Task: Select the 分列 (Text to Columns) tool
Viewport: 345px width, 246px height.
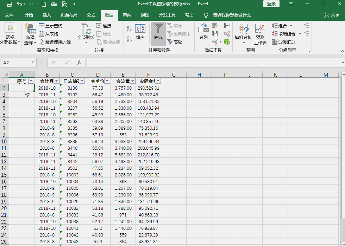Action: 203,33
